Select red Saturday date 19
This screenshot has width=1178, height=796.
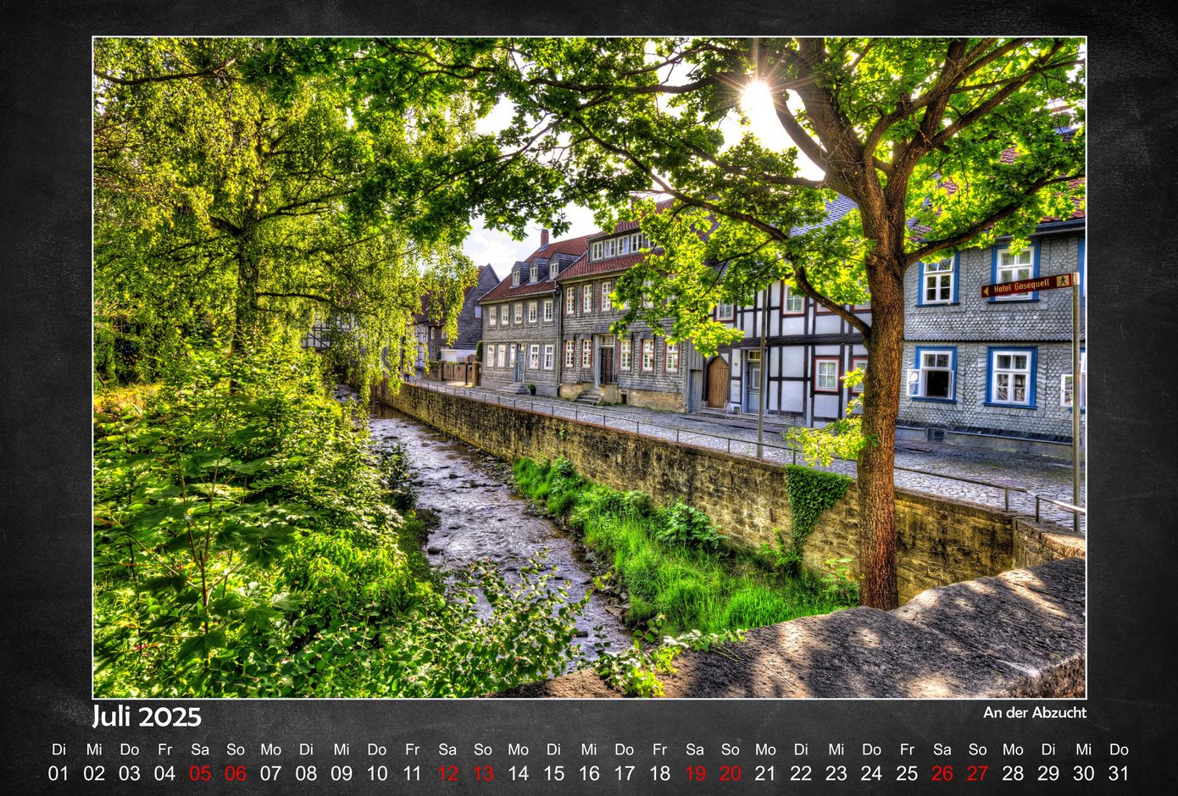coord(695,773)
